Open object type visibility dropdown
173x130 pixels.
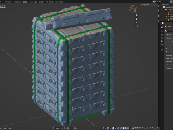click(x=104, y=128)
